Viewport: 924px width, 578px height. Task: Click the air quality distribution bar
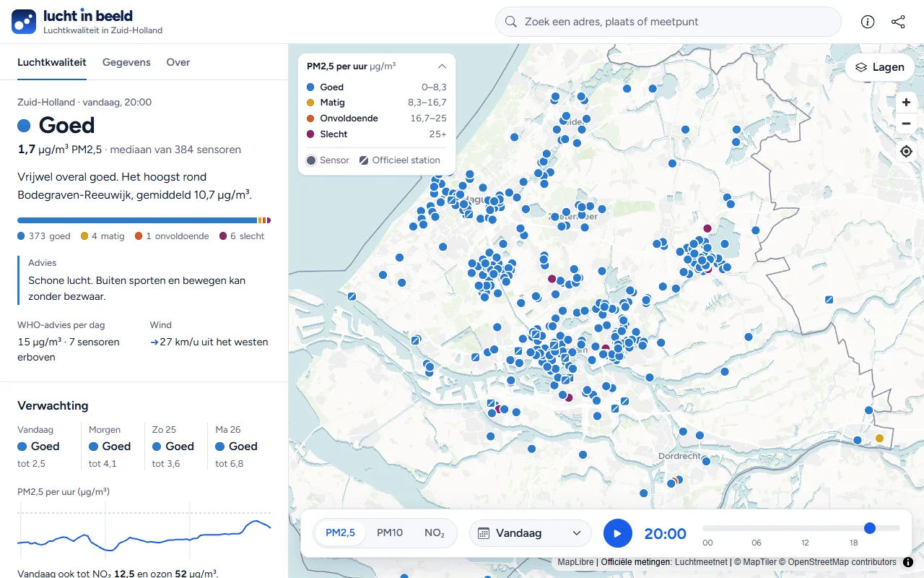[x=144, y=220]
